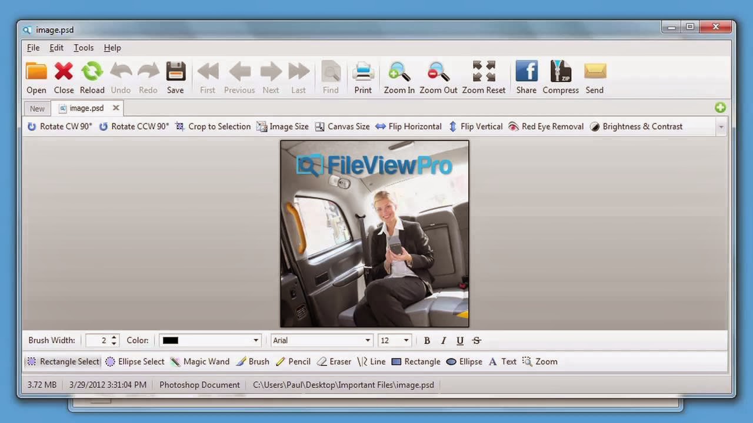The width and height of the screenshot is (753, 423).
Task: Open the File menu
Action: pyautogui.click(x=34, y=48)
